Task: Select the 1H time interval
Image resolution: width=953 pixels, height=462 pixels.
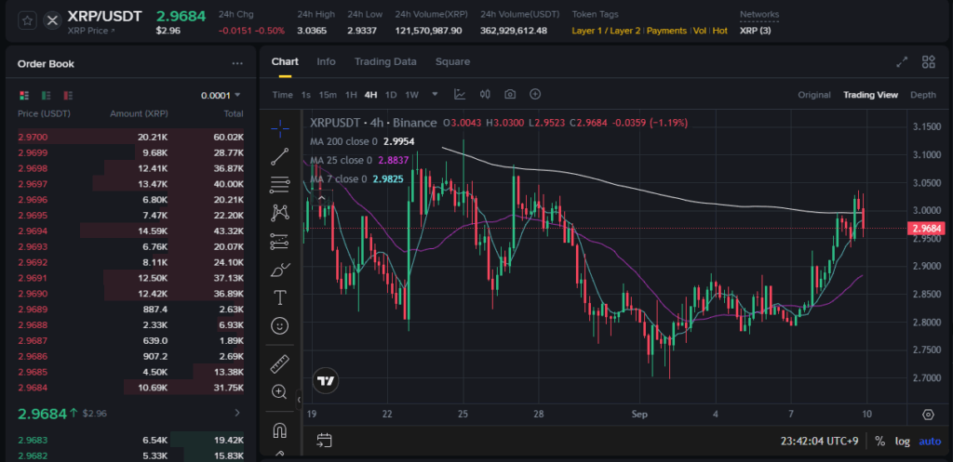Action: 351,95
